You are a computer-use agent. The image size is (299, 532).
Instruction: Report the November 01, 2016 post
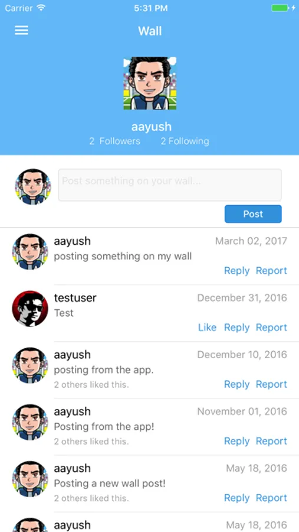click(x=271, y=441)
